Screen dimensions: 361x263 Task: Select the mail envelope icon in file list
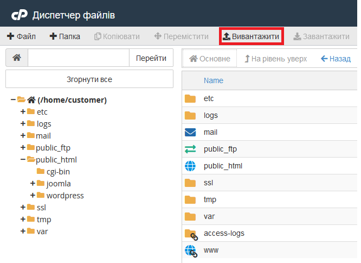(190, 132)
